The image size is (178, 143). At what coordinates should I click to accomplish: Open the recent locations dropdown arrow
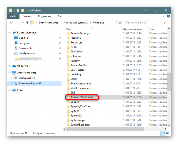click(23, 23)
